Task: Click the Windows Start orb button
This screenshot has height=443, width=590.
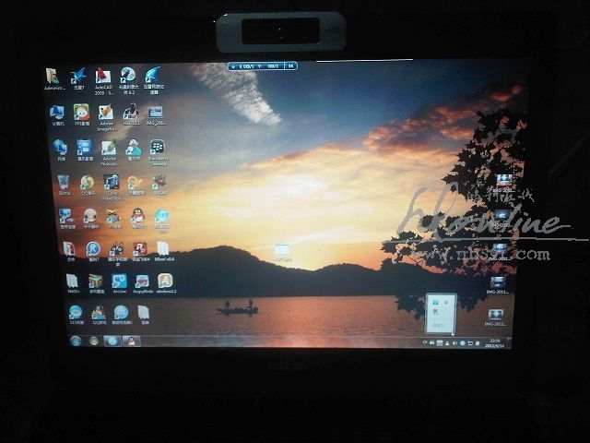Action: 75,341
